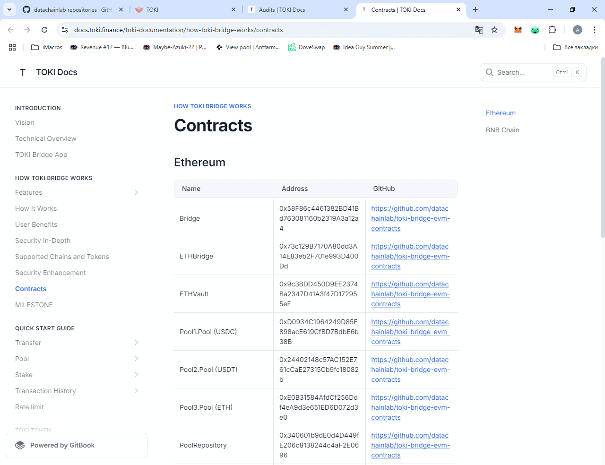Open the ETHBridge row GitHub link

pyautogui.click(x=410, y=256)
